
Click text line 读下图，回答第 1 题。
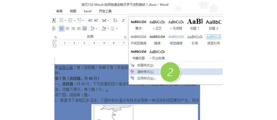(73, 95)
